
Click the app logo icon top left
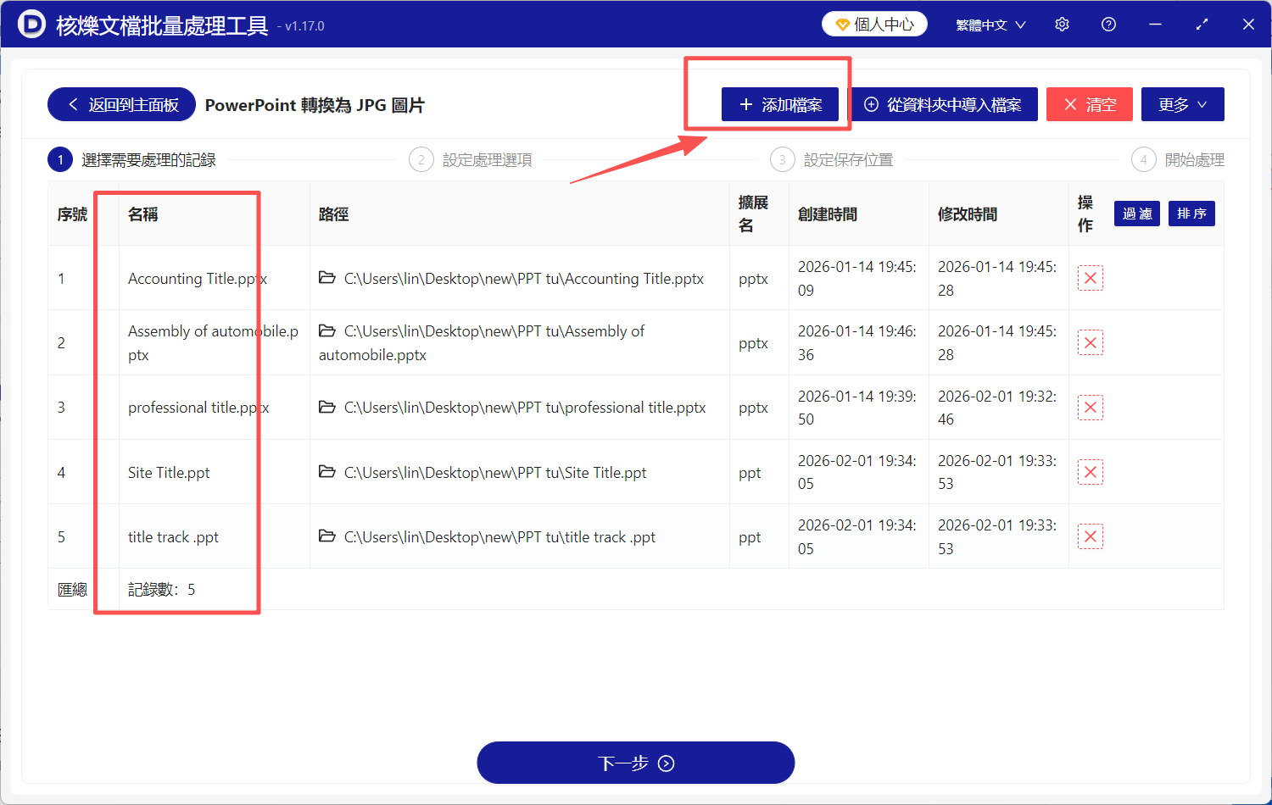pyautogui.click(x=33, y=24)
